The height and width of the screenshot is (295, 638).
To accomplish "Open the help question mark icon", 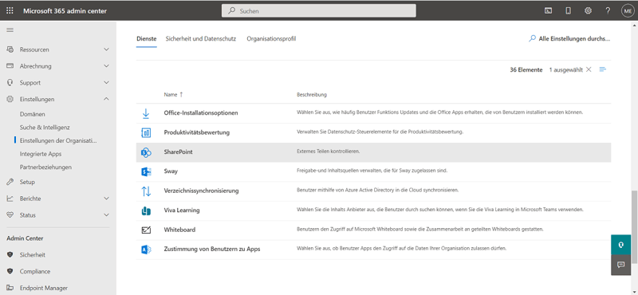I will pyautogui.click(x=608, y=11).
